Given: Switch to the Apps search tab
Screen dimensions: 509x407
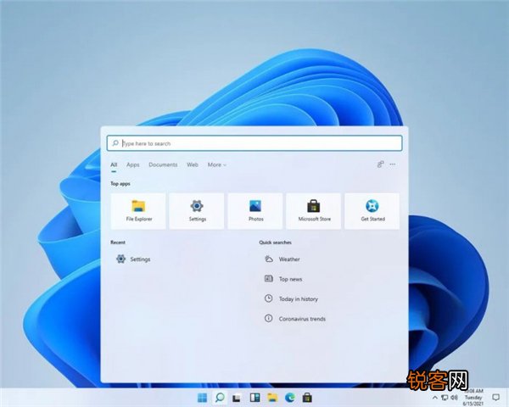Looking at the screenshot, I should pos(133,164).
